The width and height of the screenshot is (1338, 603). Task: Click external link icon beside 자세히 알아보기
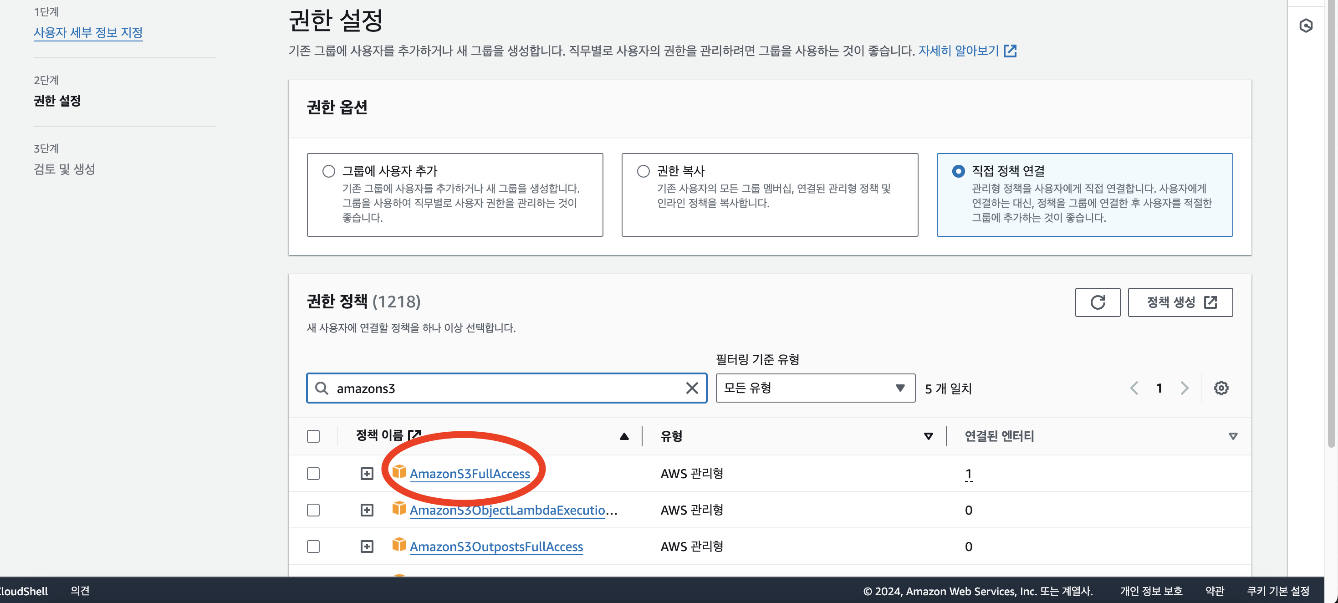(x=1010, y=51)
